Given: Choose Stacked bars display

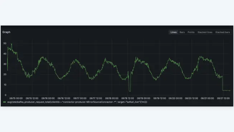Looking at the screenshot, I should point(223,32).
